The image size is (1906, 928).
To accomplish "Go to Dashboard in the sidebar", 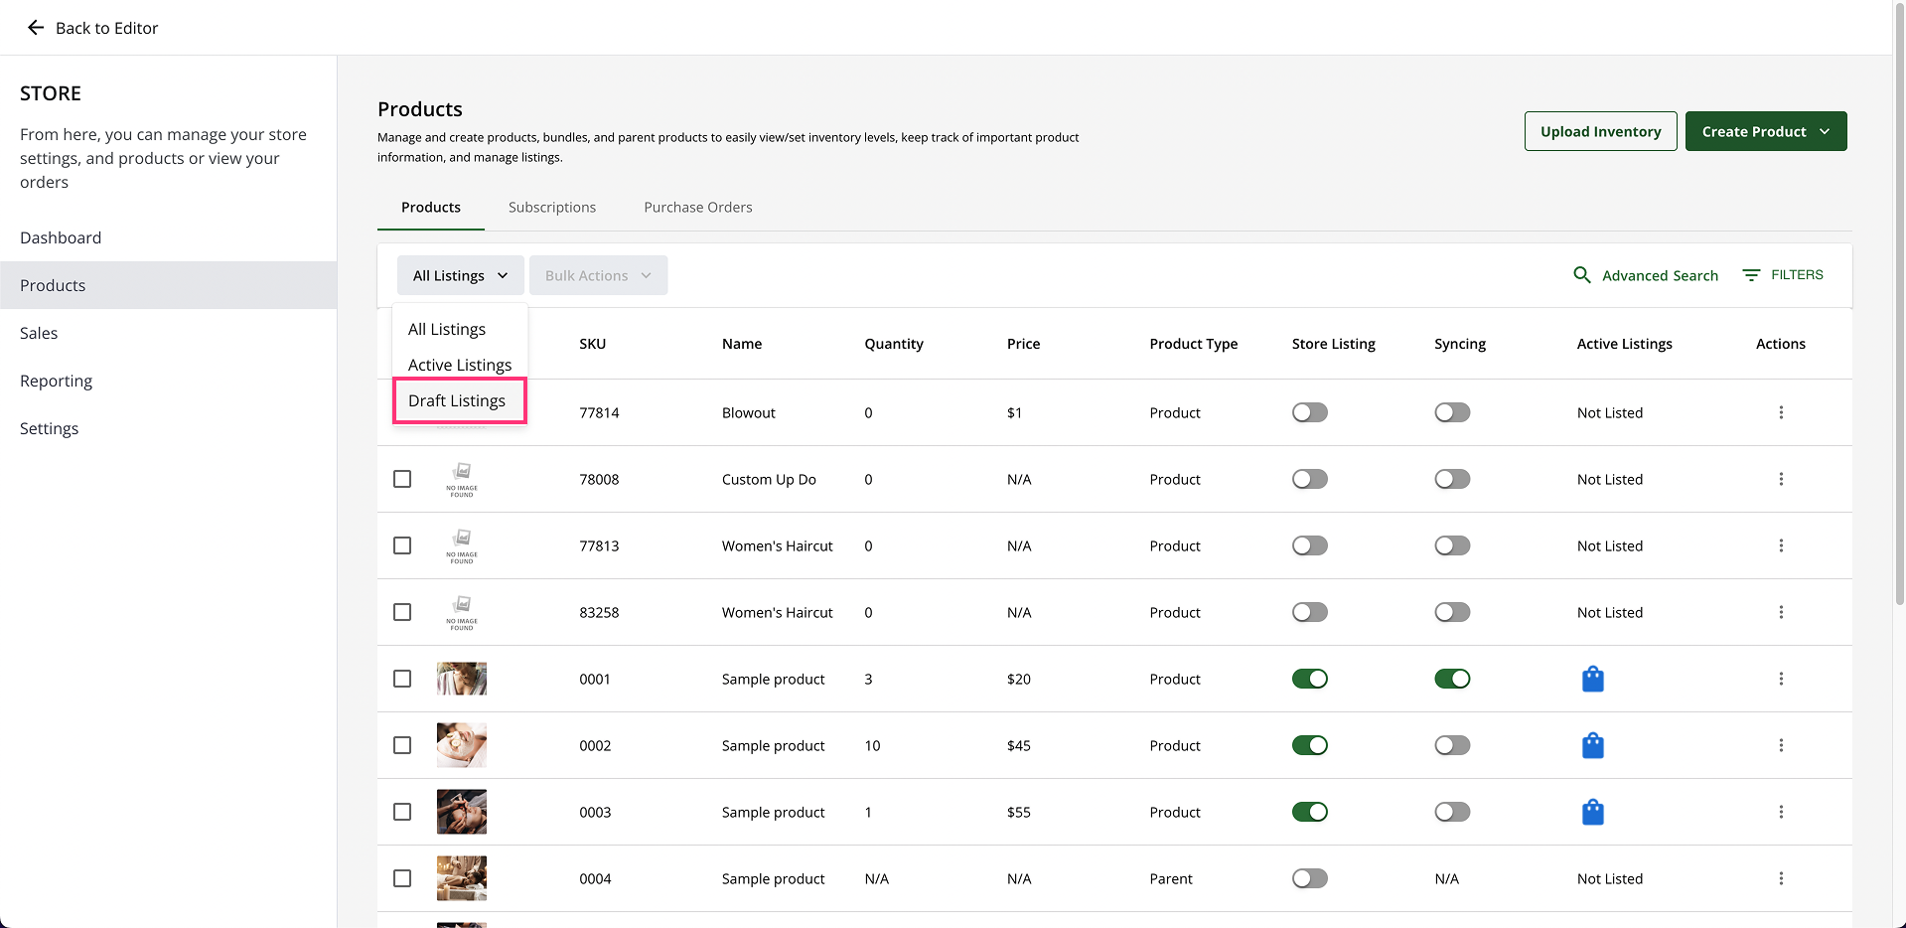I will click(x=61, y=237).
